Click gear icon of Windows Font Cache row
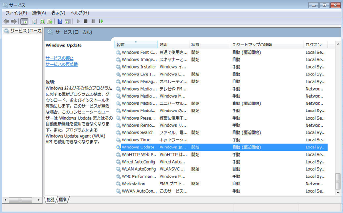Screen dimensions: 343x213 coord(118,52)
